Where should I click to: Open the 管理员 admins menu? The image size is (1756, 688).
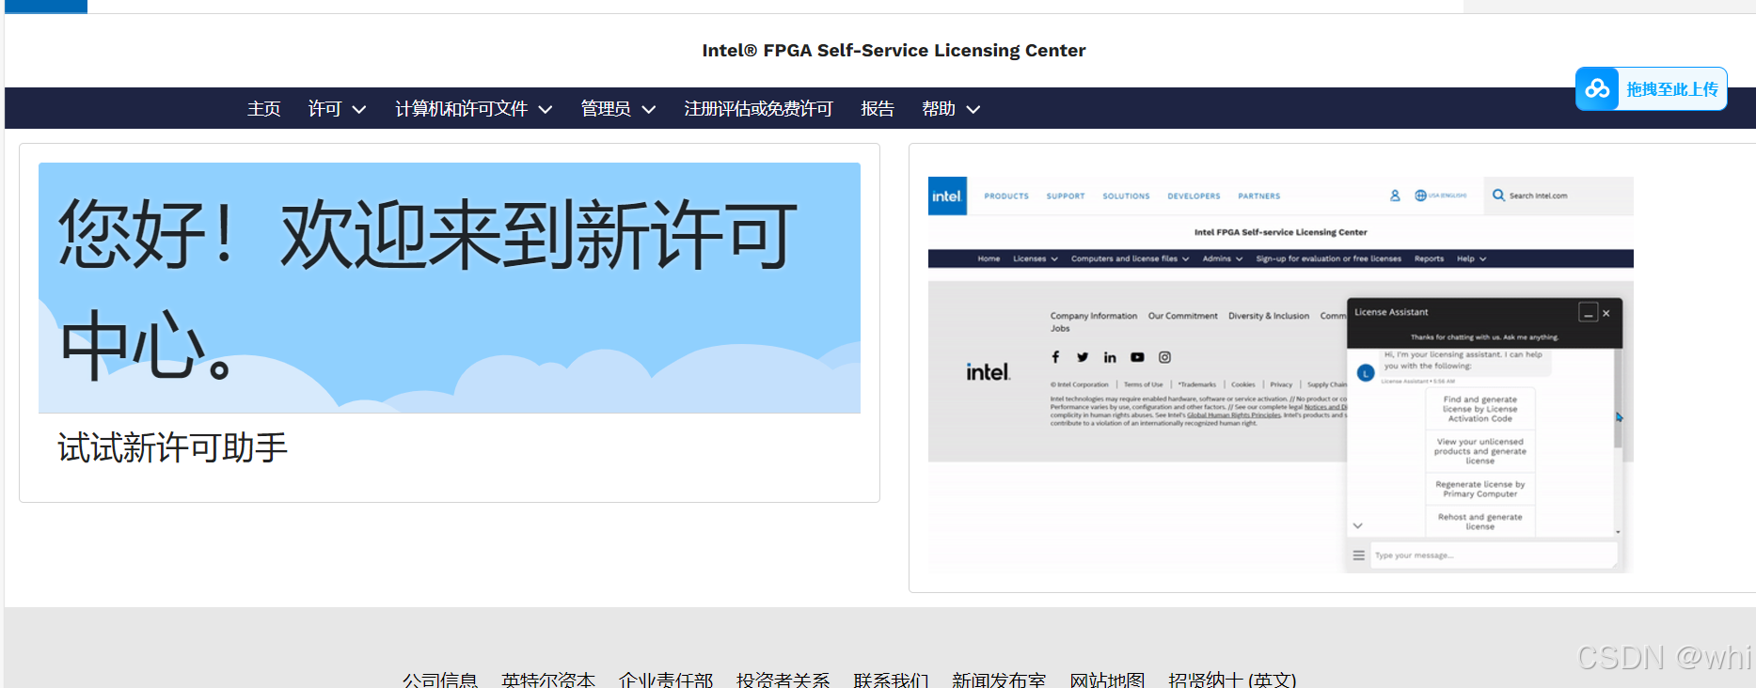606,109
